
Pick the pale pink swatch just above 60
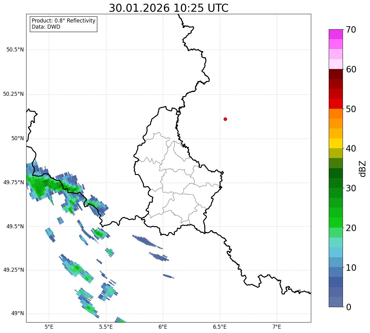[336, 64]
